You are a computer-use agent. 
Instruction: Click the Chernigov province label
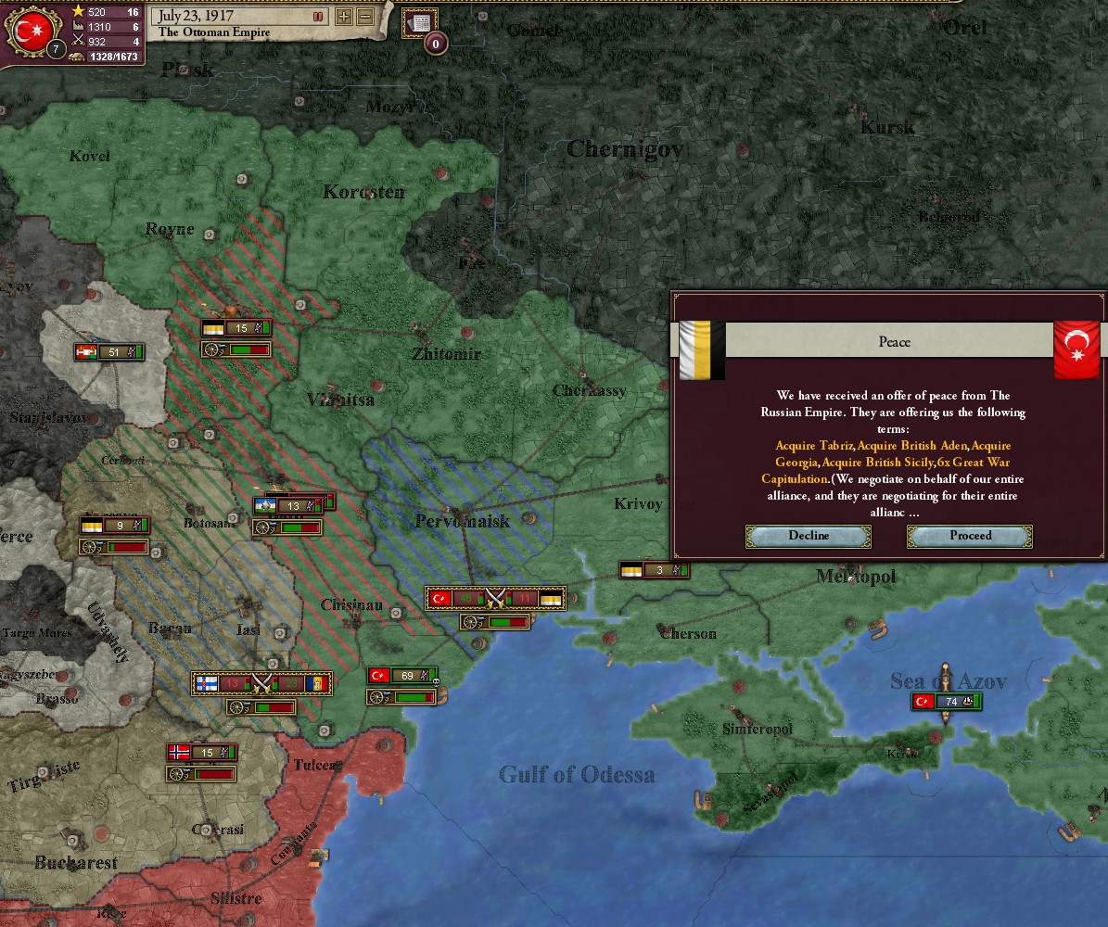[625, 148]
